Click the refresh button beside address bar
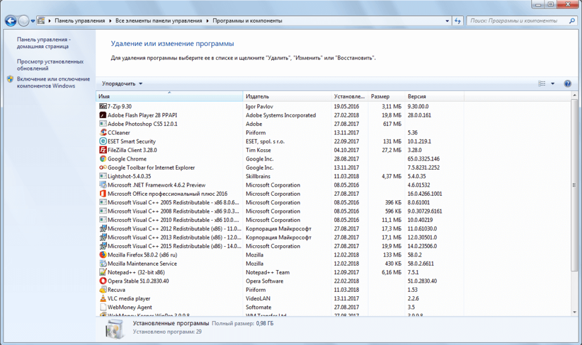Screen dimensions: 582x345 click(458, 21)
